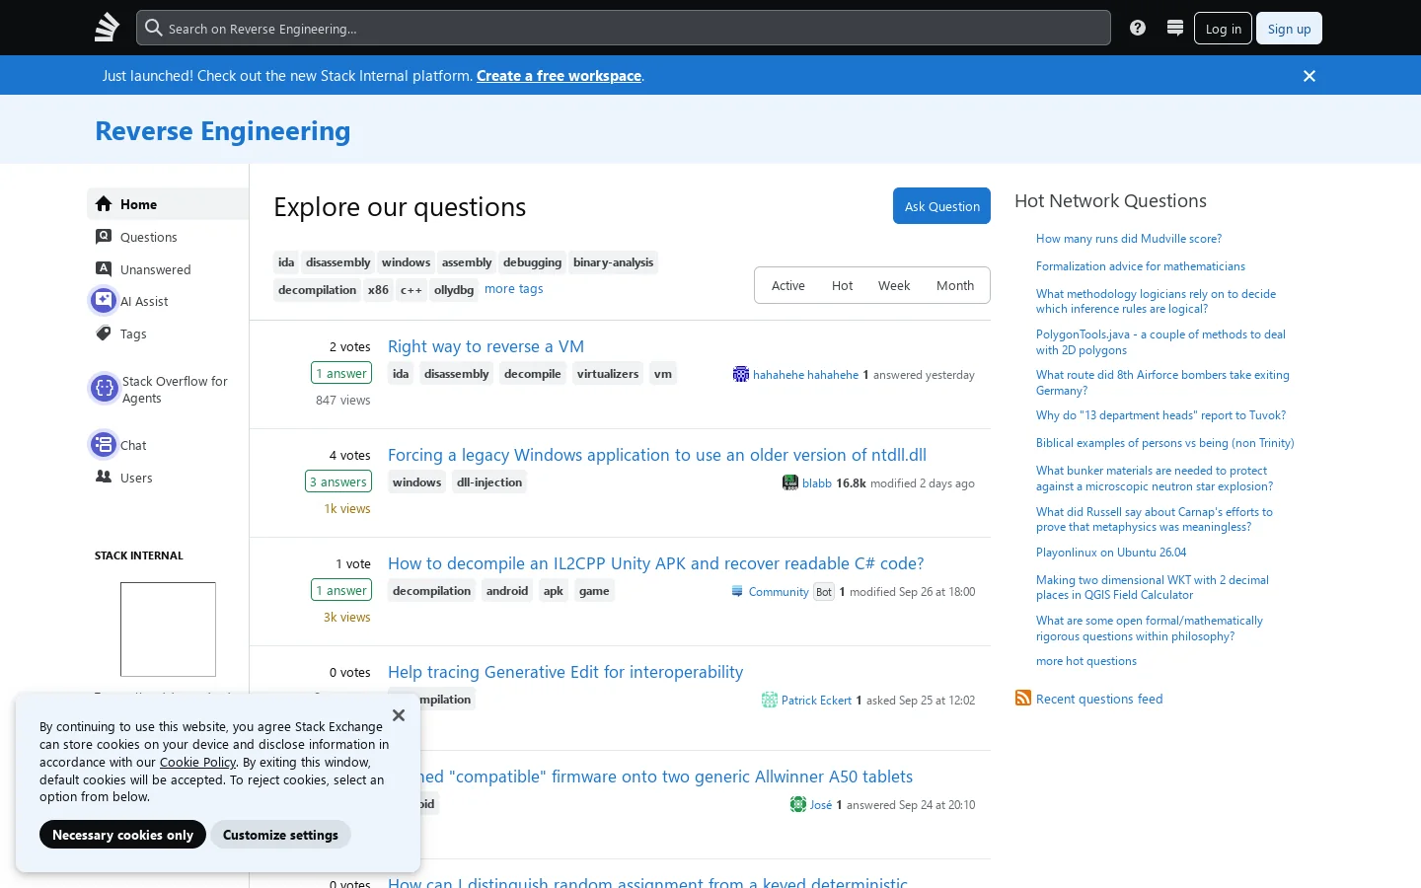The image size is (1421, 888).
Task: Open the IL2CPP Unity APK question
Action: click(655, 563)
